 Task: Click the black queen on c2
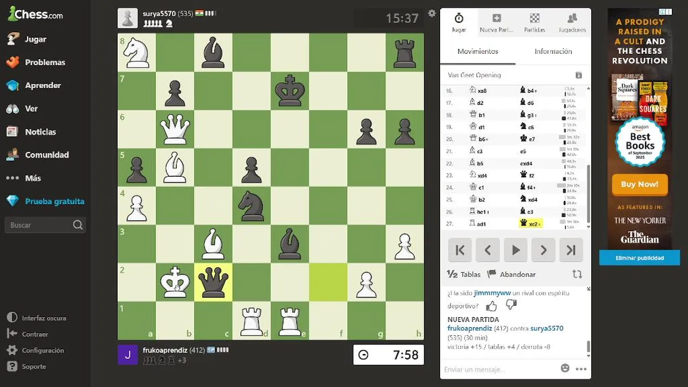click(x=213, y=282)
